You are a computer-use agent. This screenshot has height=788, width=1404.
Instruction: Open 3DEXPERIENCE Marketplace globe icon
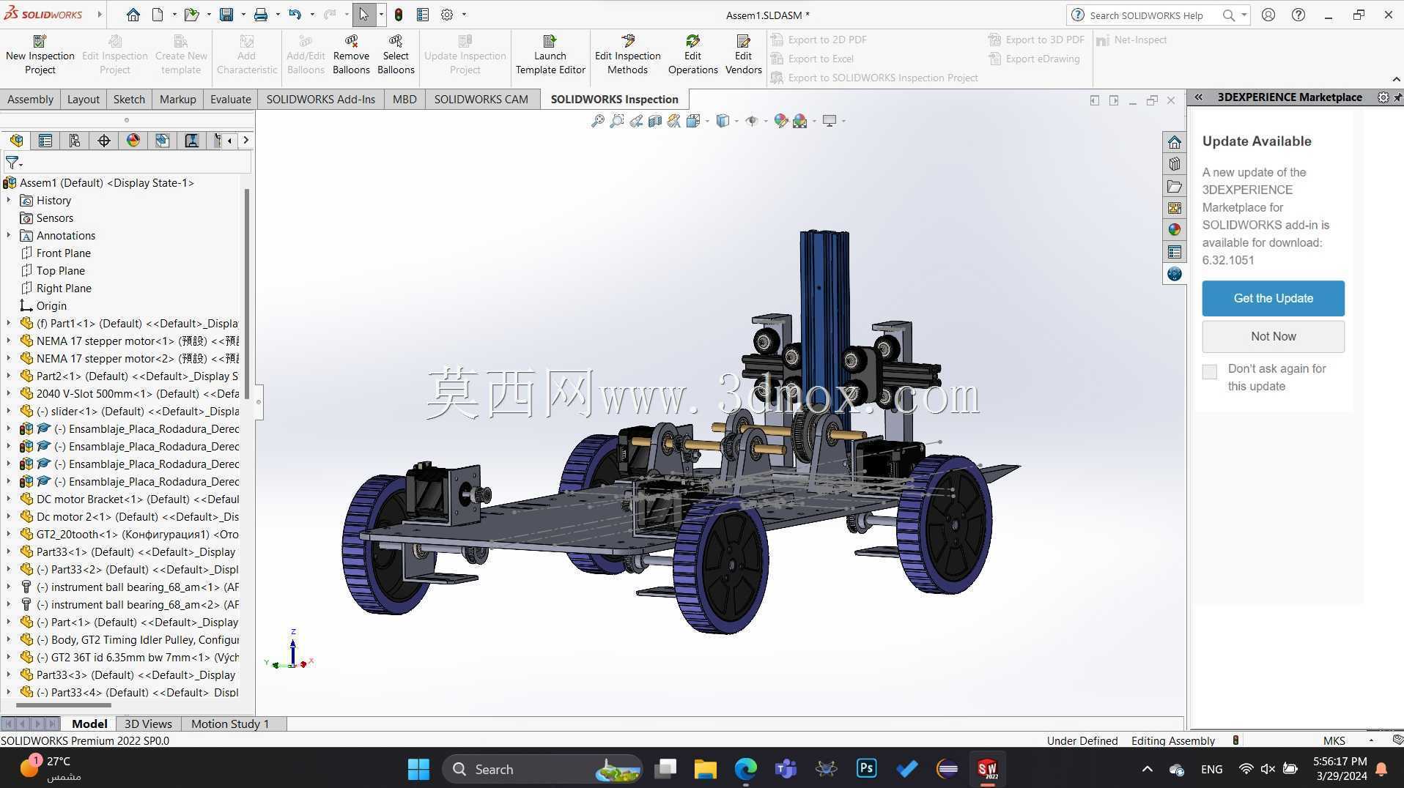(x=1175, y=274)
